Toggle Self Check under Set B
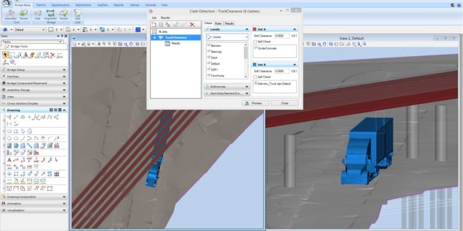This screenshot has height=231, width=463. click(256, 77)
